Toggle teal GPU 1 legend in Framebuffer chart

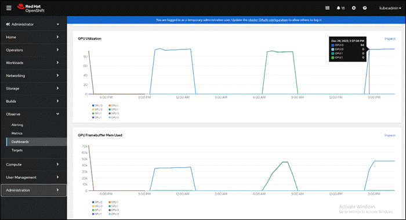[x=114, y=206]
